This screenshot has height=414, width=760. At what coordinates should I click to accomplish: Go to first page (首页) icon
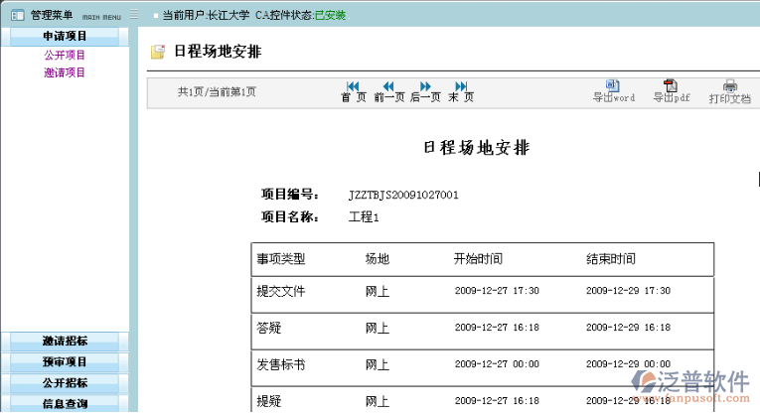[353, 86]
